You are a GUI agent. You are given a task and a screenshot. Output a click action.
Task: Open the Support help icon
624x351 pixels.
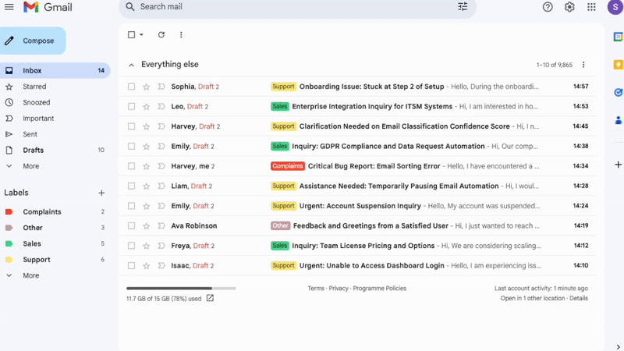coord(548,7)
